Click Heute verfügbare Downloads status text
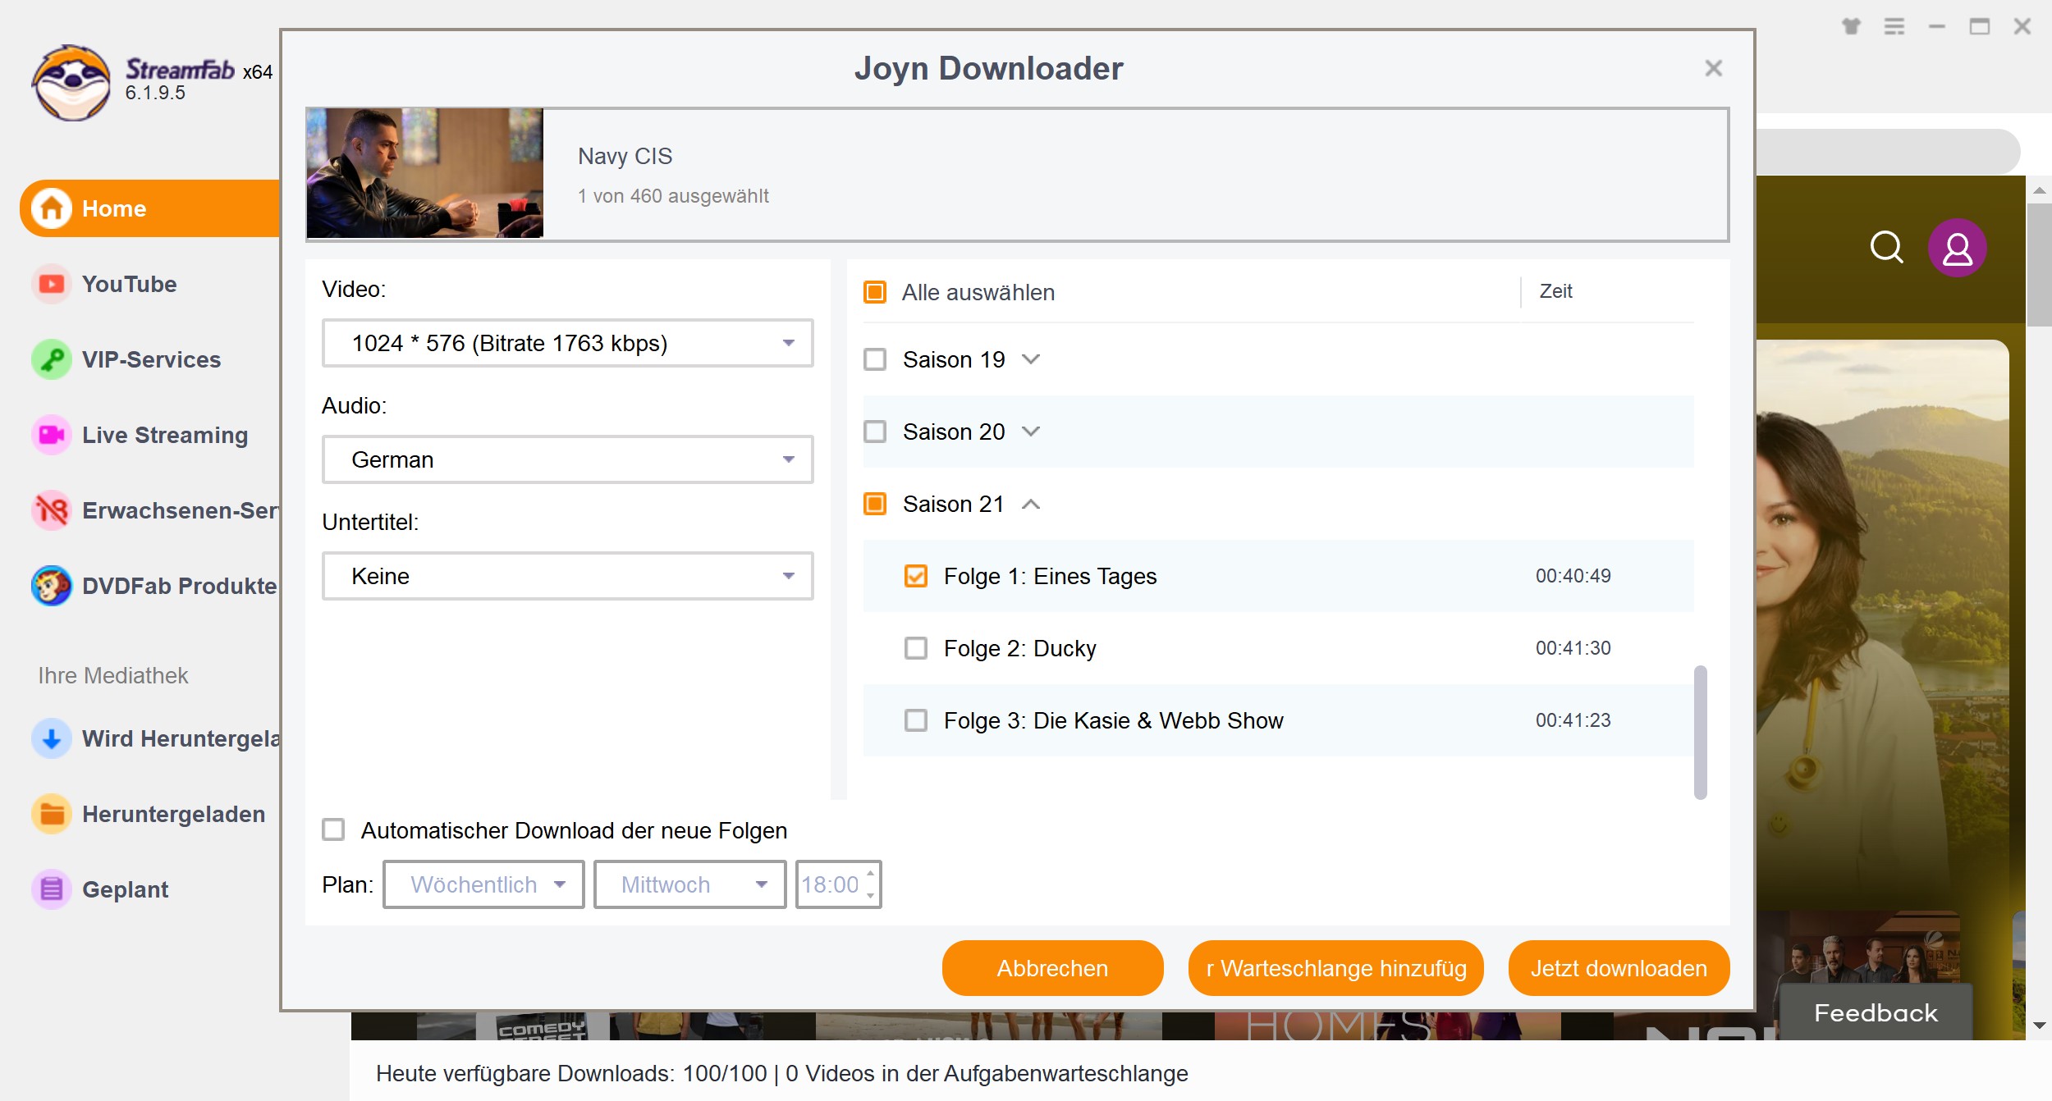 (x=782, y=1073)
